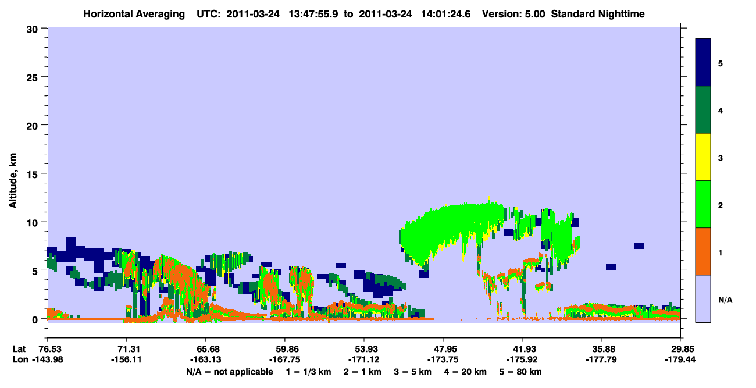Click the longitude value -143.98
The image size is (756, 388).
[x=47, y=359]
